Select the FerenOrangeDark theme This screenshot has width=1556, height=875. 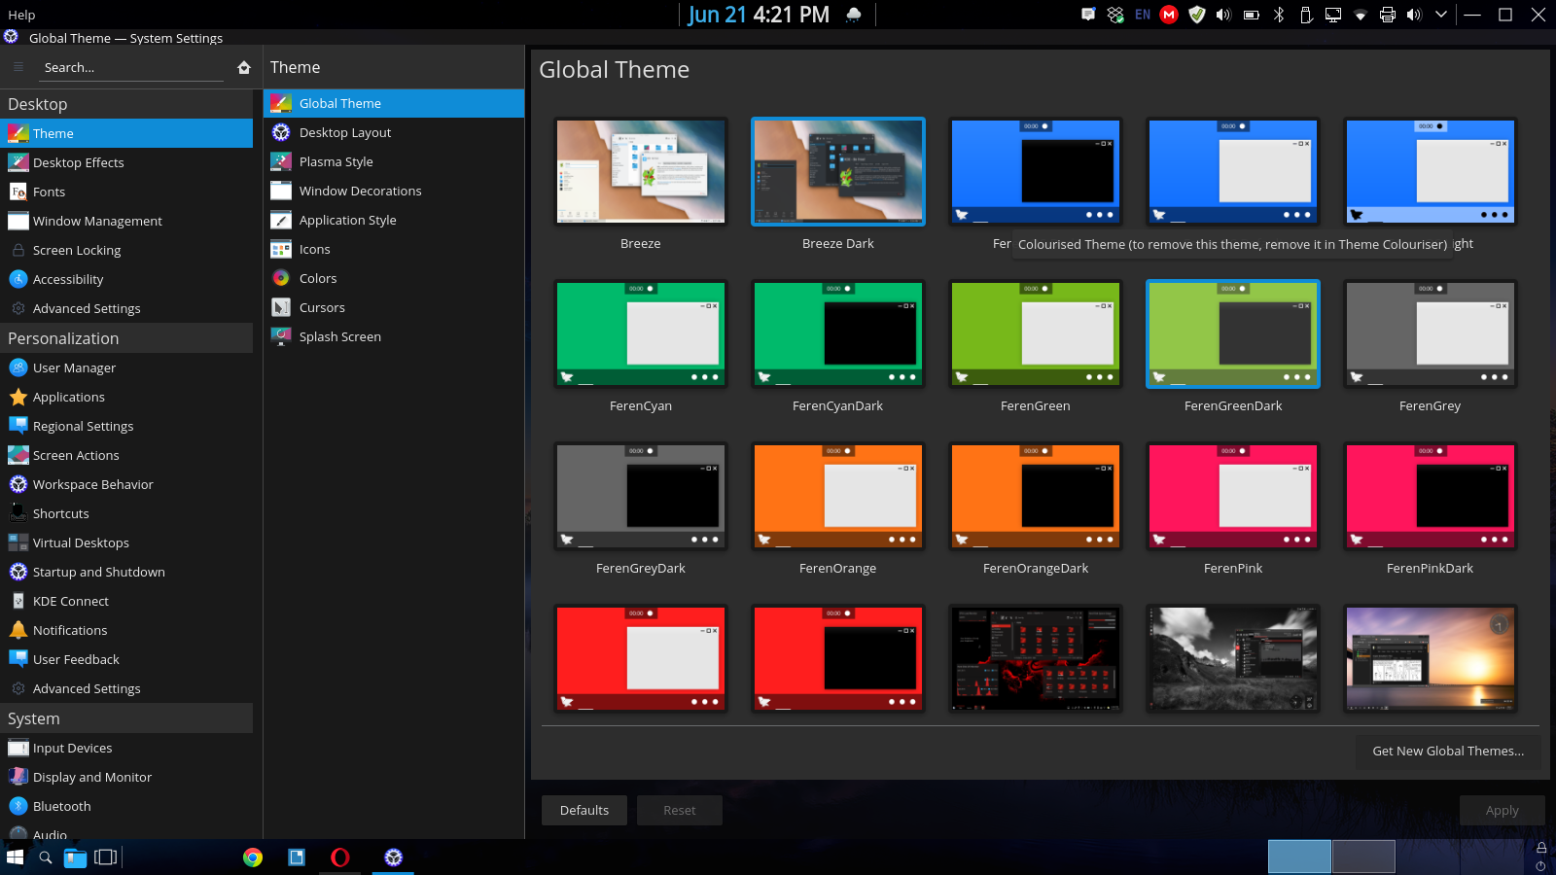tap(1036, 496)
